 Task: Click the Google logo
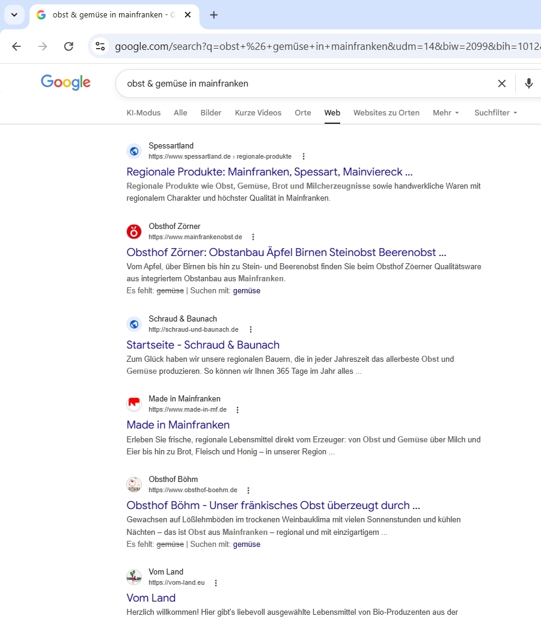pyautogui.click(x=66, y=82)
